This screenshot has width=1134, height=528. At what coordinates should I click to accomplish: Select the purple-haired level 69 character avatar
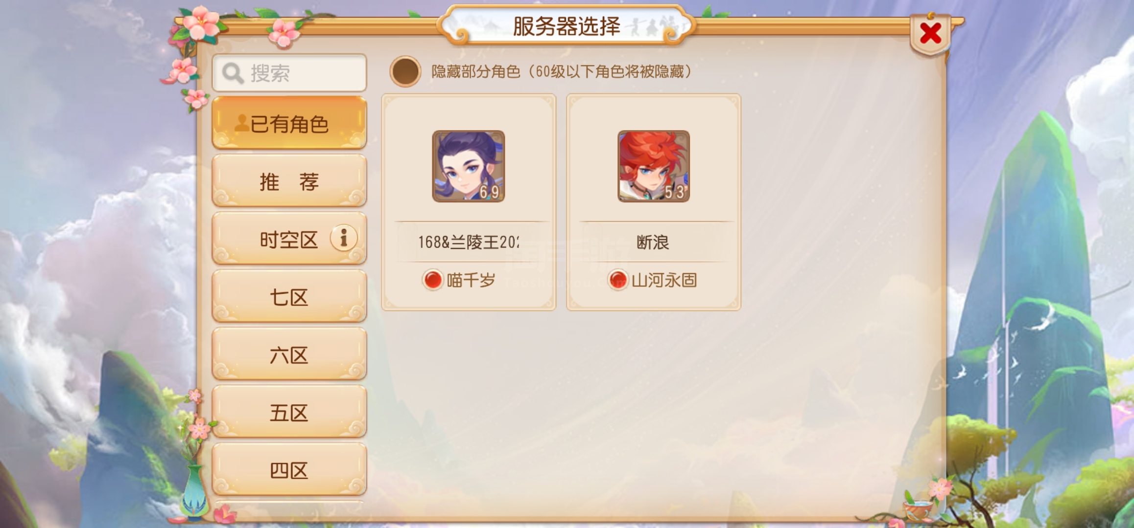(x=469, y=166)
